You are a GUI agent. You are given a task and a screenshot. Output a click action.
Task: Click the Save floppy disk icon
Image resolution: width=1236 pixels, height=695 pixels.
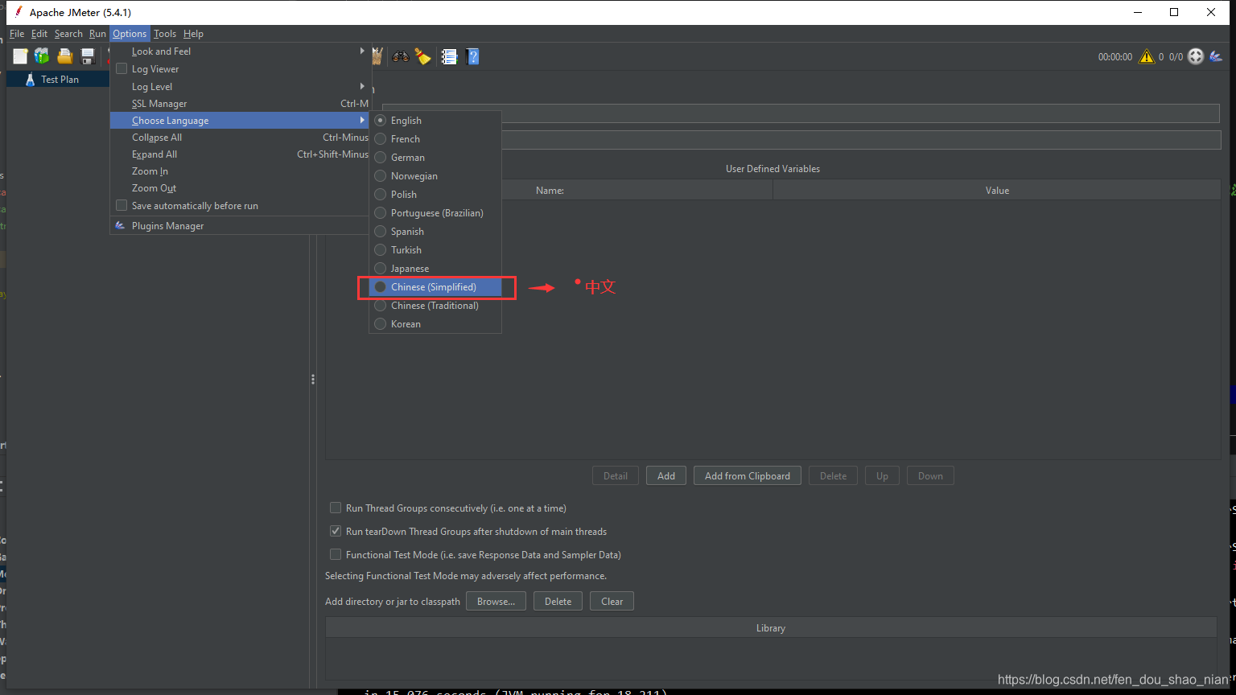tap(88, 56)
